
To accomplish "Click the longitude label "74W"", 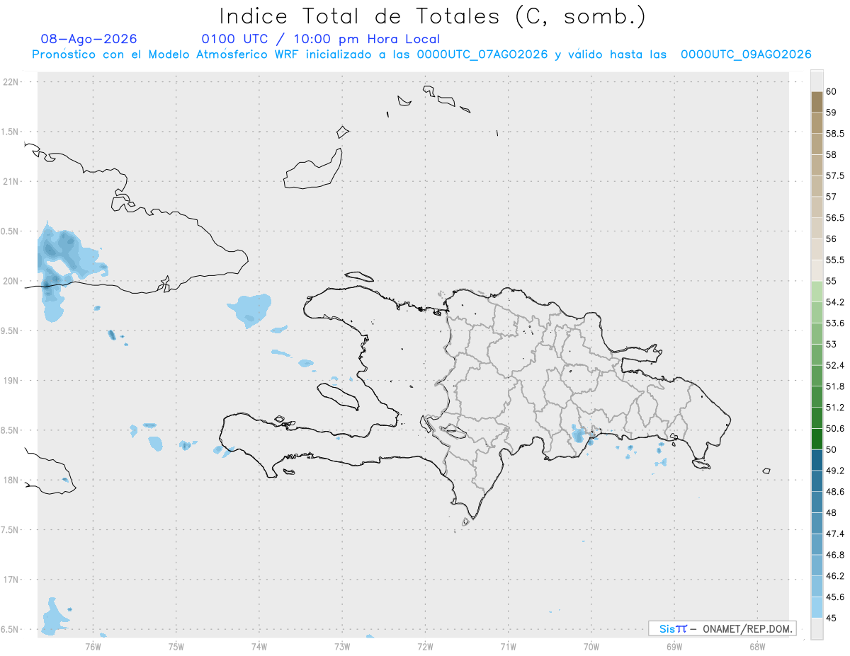I will pos(259,646).
